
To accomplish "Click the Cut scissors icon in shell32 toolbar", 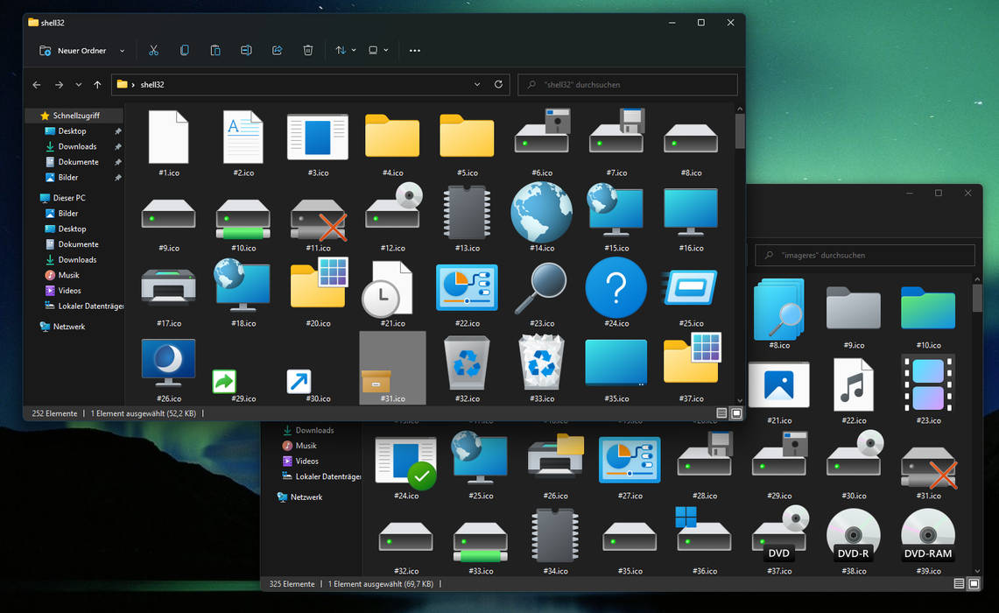I will [x=153, y=50].
